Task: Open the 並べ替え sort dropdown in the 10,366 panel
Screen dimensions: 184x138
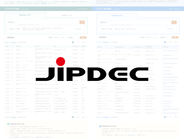Action: pyautogui.click(x=152, y=37)
